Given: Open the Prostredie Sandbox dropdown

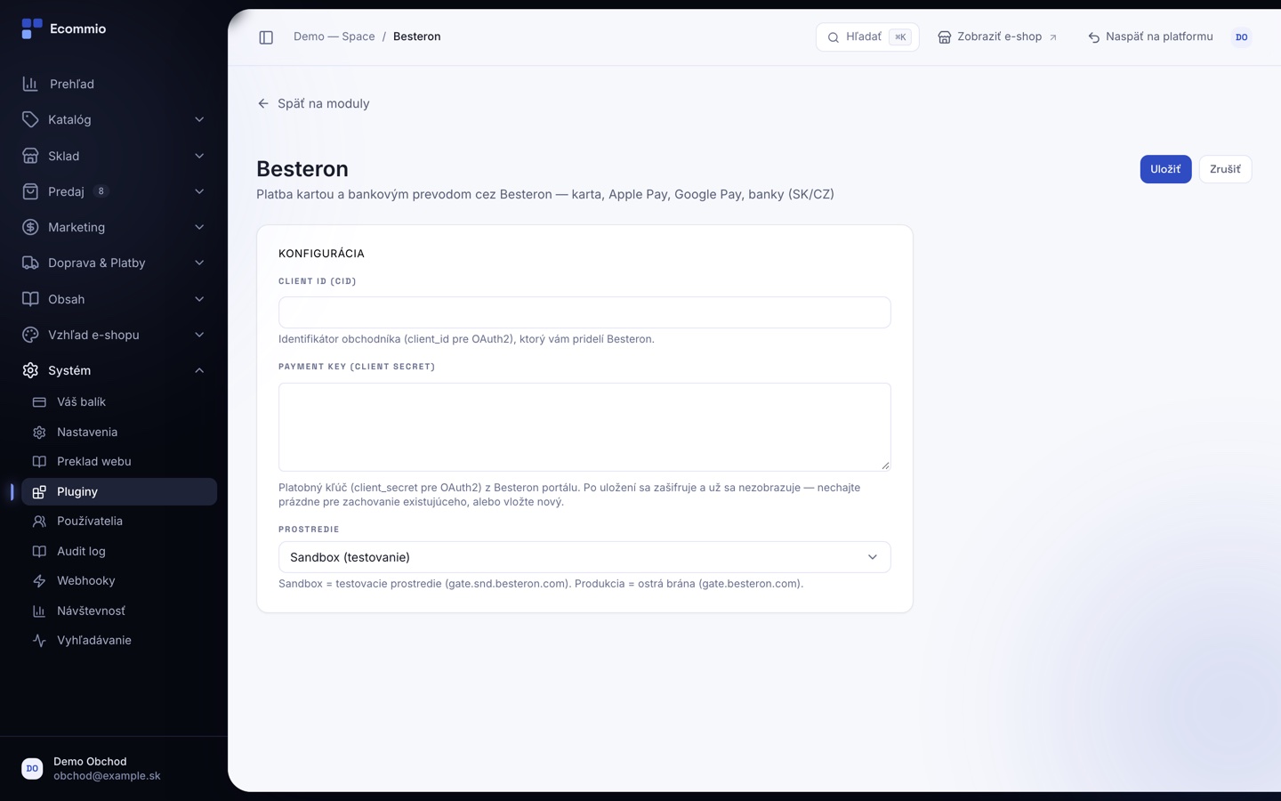Looking at the screenshot, I should 584,557.
